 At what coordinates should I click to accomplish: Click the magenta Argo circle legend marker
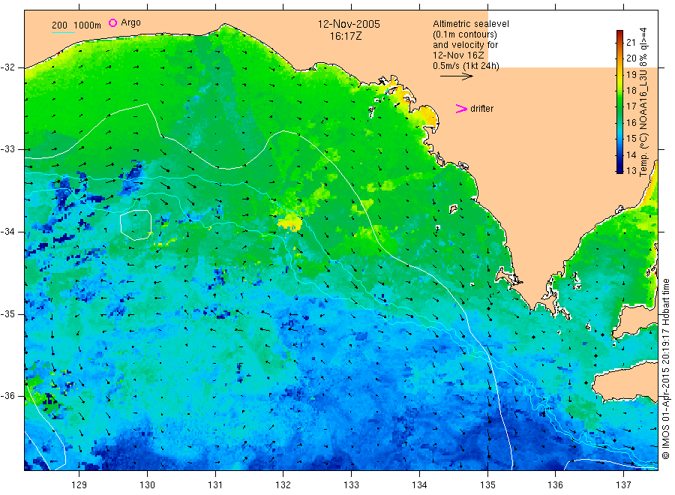112,22
